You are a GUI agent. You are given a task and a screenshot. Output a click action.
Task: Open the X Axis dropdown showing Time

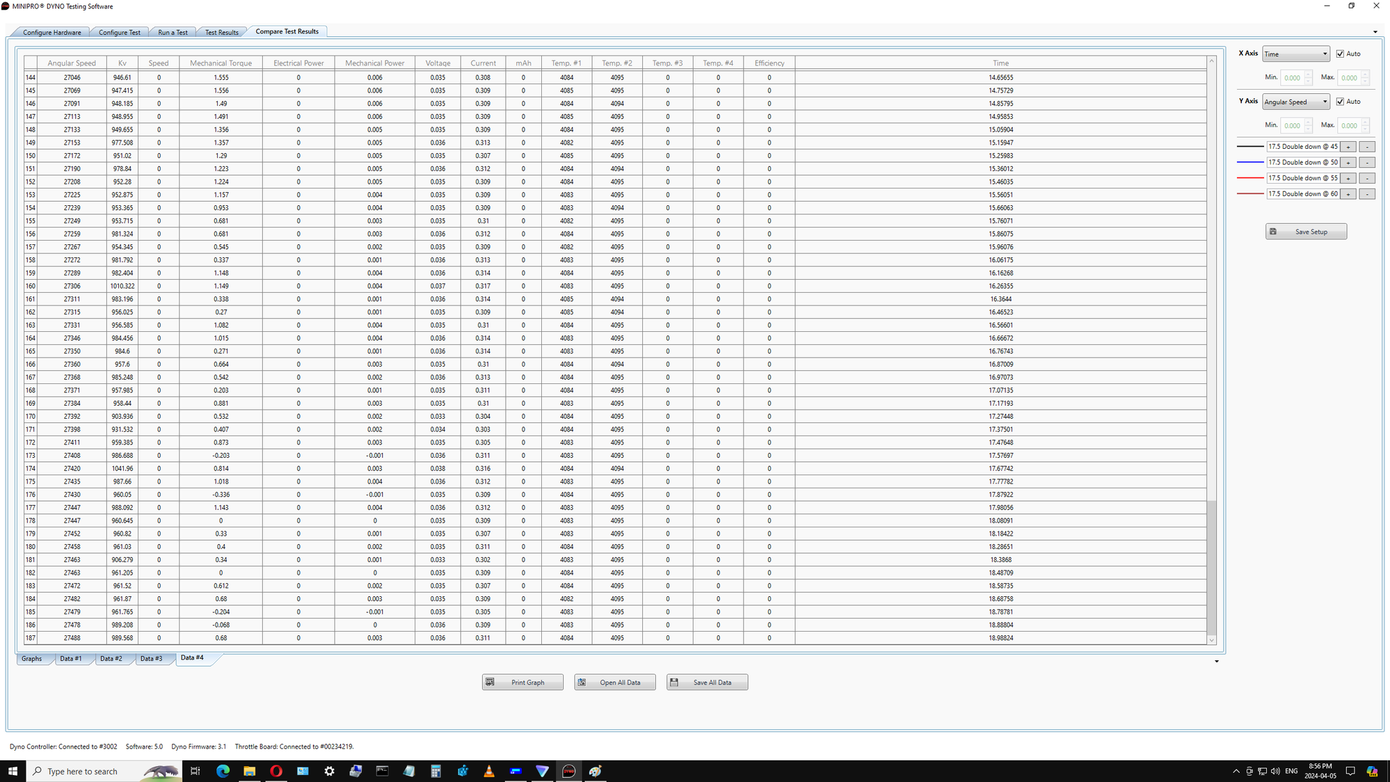point(1295,54)
